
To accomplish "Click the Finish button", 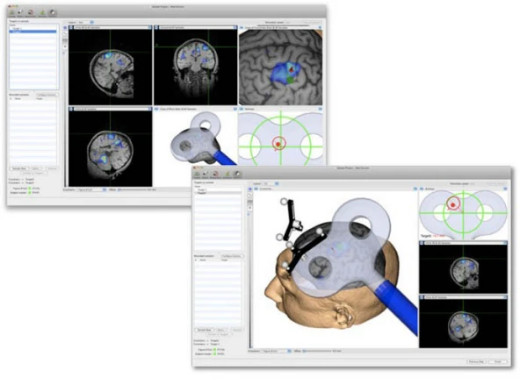I will (x=498, y=361).
